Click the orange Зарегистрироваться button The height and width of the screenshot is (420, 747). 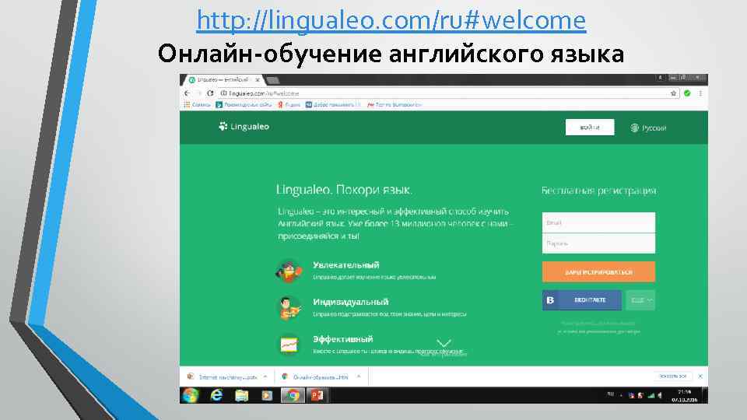click(598, 272)
